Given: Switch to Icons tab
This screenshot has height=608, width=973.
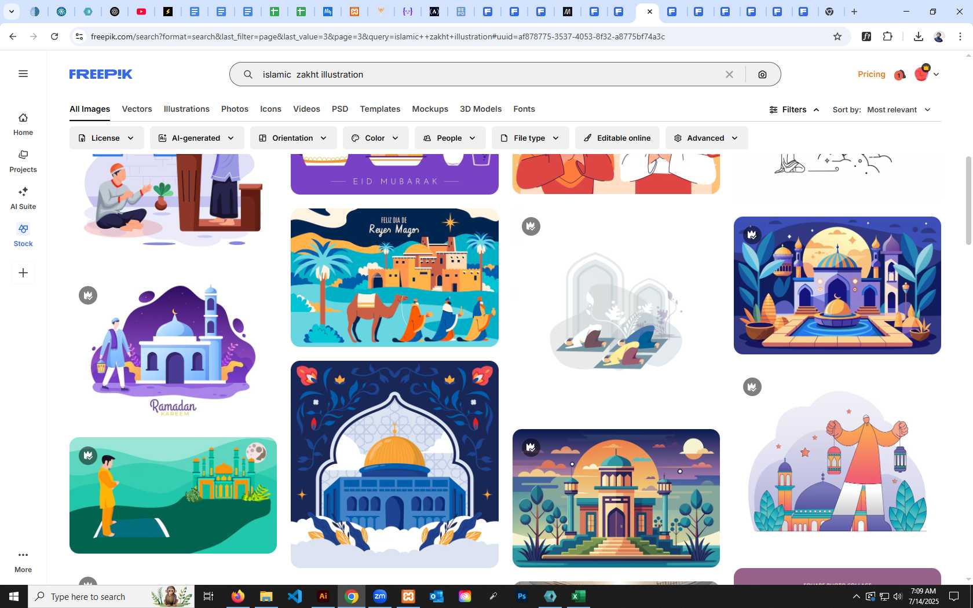Looking at the screenshot, I should pos(270,109).
